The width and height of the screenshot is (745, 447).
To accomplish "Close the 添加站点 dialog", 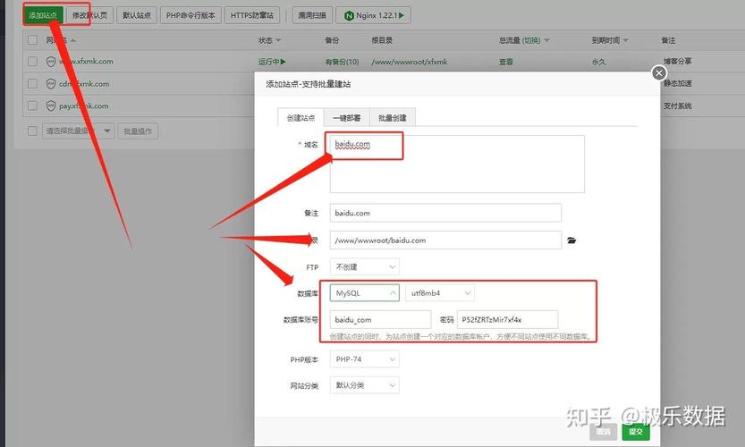I will 658,73.
